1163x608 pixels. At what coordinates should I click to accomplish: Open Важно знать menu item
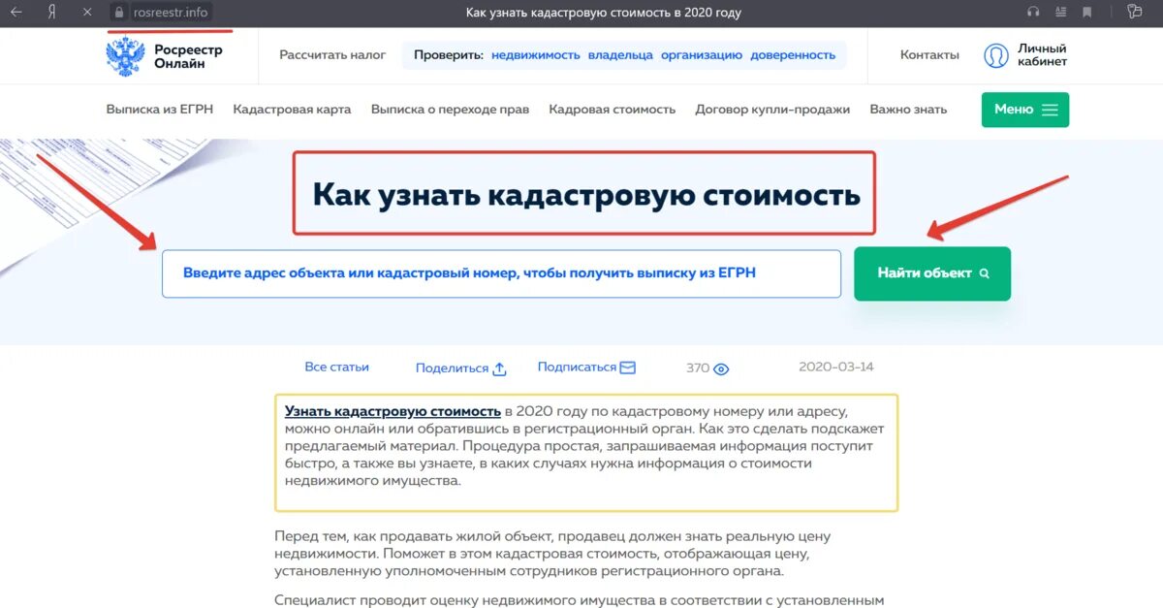908,110
